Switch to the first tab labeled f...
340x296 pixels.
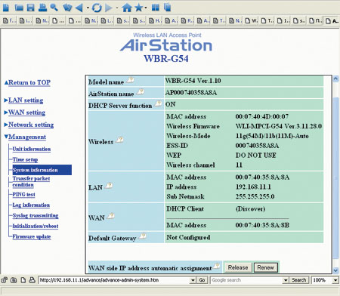point(9,20)
